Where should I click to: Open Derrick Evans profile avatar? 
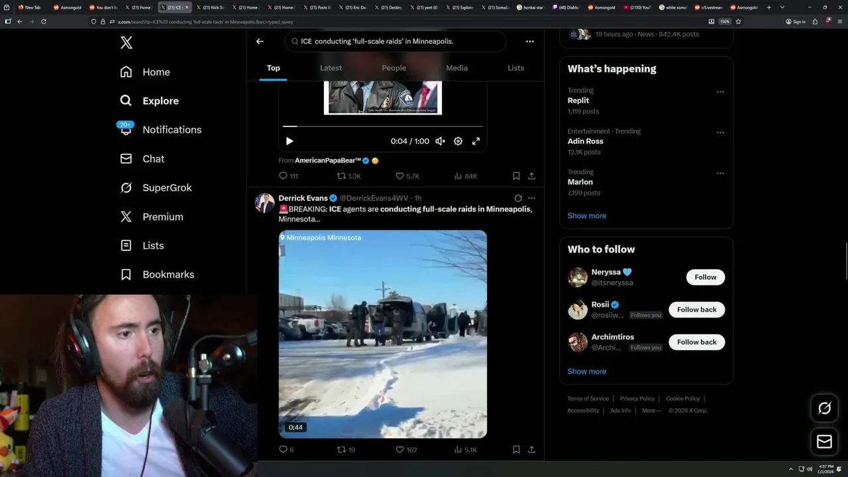[264, 203]
